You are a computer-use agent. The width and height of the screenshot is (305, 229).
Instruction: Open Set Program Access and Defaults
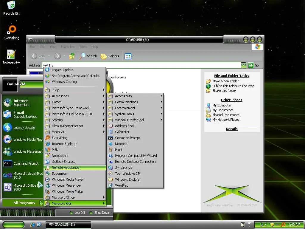(75, 76)
